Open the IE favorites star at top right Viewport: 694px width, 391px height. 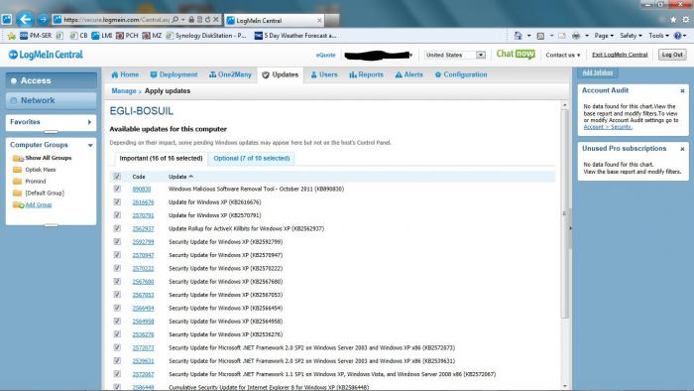[673, 20]
